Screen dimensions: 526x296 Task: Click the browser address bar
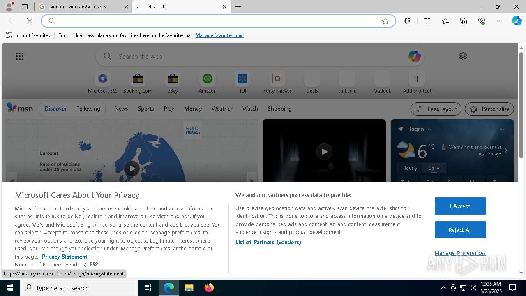pyautogui.click(x=218, y=21)
